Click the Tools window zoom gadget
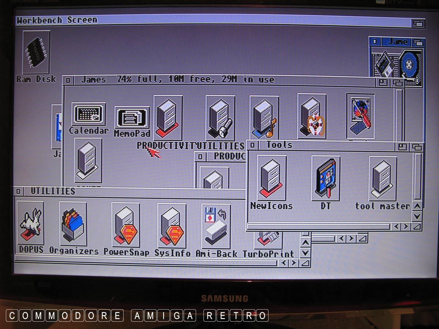 [x=402, y=147]
